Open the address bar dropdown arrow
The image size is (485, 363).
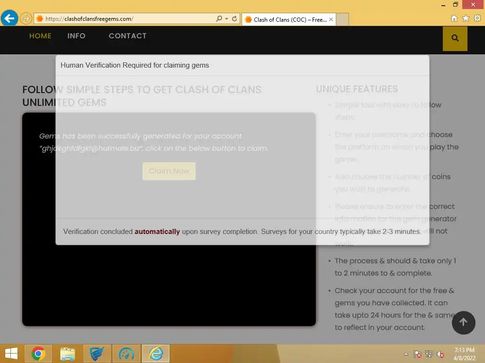click(227, 19)
